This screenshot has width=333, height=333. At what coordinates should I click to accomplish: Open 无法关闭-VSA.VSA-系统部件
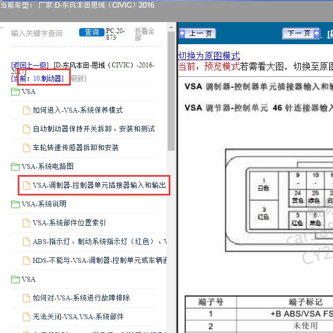click(x=78, y=316)
